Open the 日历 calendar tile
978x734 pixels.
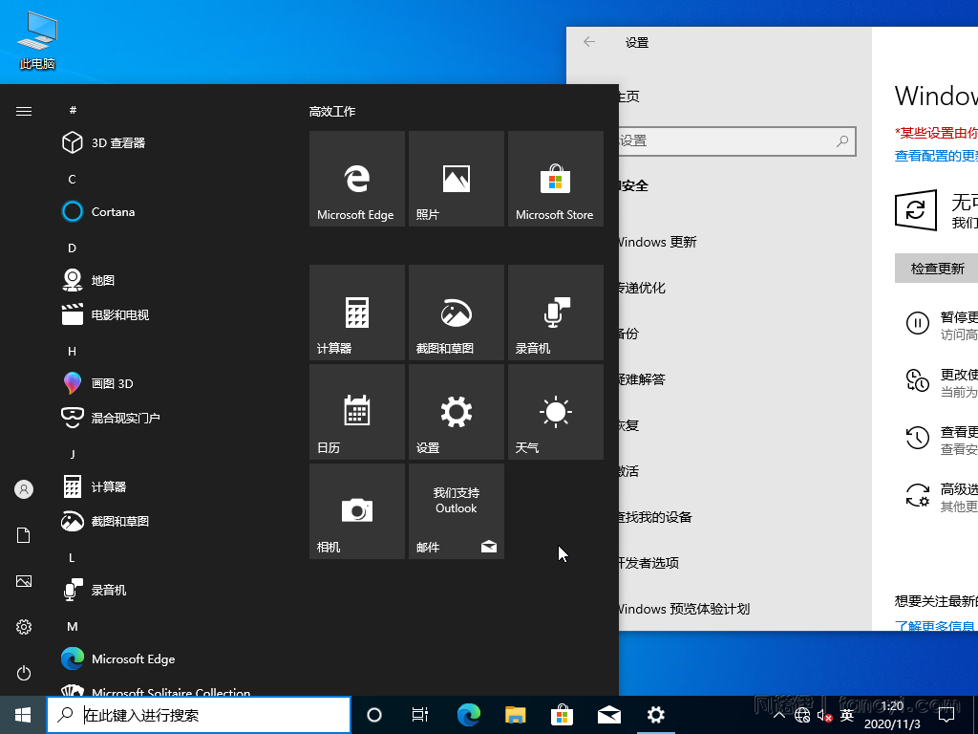[357, 412]
